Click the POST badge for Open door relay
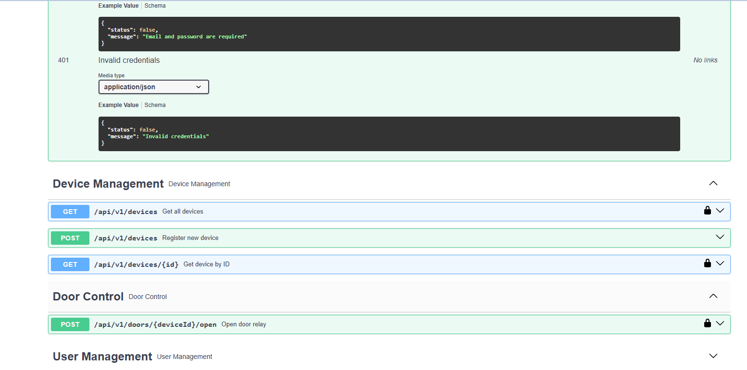The width and height of the screenshot is (747, 370). [70, 324]
